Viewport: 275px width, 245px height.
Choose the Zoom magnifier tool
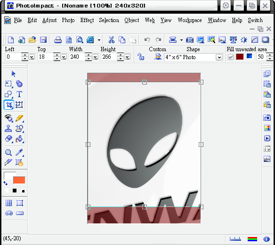coord(8,153)
